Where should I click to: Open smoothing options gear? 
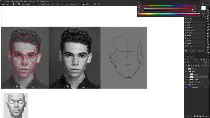pyautogui.click(x=84, y=4)
